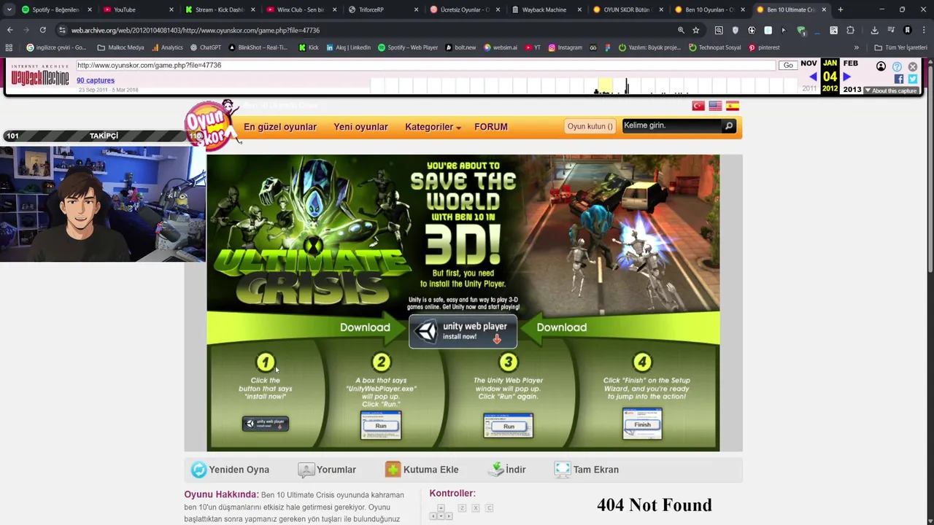Click in Kelime girin search field
Viewport: 934px width, 525px height.
point(671,125)
